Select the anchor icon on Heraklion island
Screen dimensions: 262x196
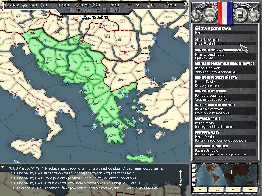149,151
